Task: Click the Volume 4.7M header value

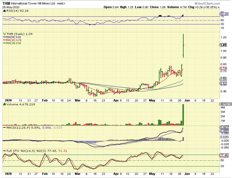Action: click(177, 7)
